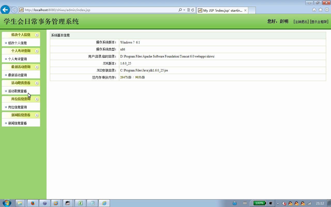Image resolution: width=331 pixels, height=207 pixels.
Task: Click the keyboard icon in the system tray
Action: tap(245, 203)
